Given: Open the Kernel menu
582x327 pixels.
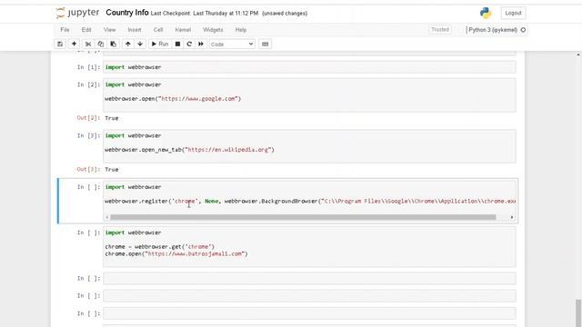Looking at the screenshot, I should 183,30.
